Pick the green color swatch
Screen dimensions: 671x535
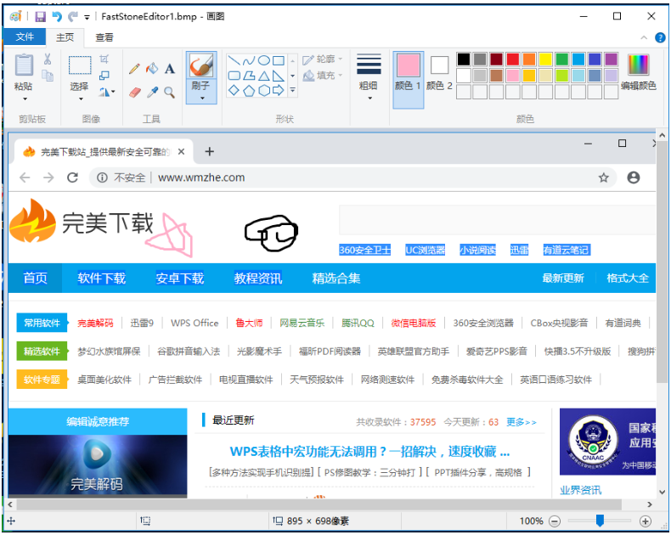coord(562,59)
